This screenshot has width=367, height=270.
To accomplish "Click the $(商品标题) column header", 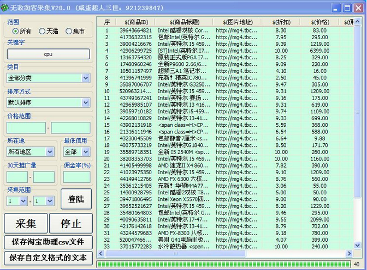I will coord(185,22).
